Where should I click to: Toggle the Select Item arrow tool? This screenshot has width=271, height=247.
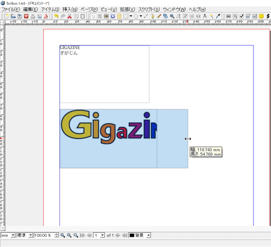tap(93, 16)
